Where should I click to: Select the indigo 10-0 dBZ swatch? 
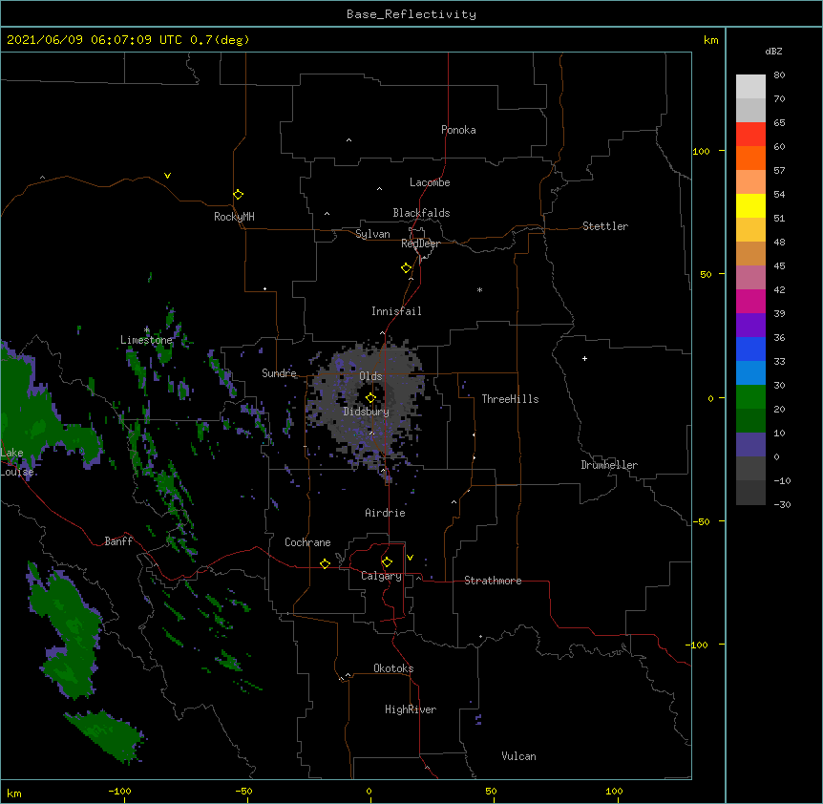pyautogui.click(x=750, y=445)
